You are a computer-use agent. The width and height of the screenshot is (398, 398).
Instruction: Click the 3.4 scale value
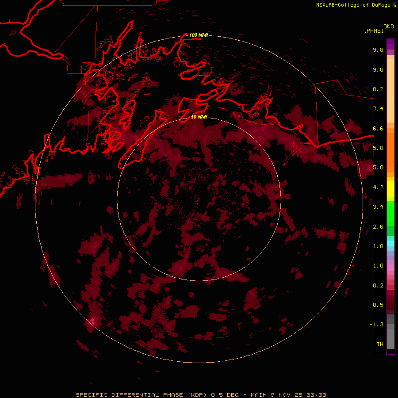coord(378,207)
